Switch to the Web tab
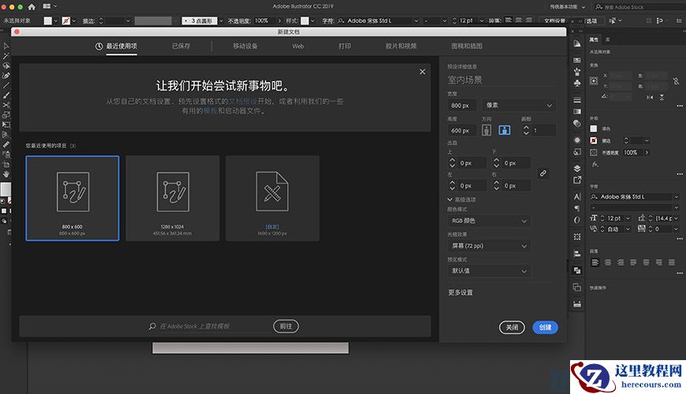Image resolution: width=686 pixels, height=394 pixels. point(298,46)
